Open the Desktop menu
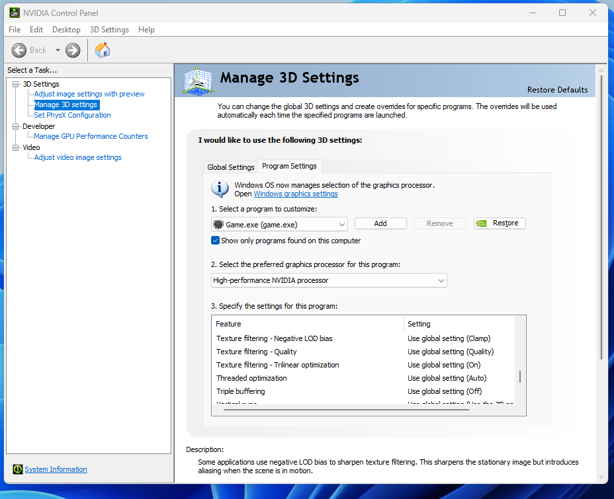Viewport: 614px width, 499px height. (x=66, y=30)
